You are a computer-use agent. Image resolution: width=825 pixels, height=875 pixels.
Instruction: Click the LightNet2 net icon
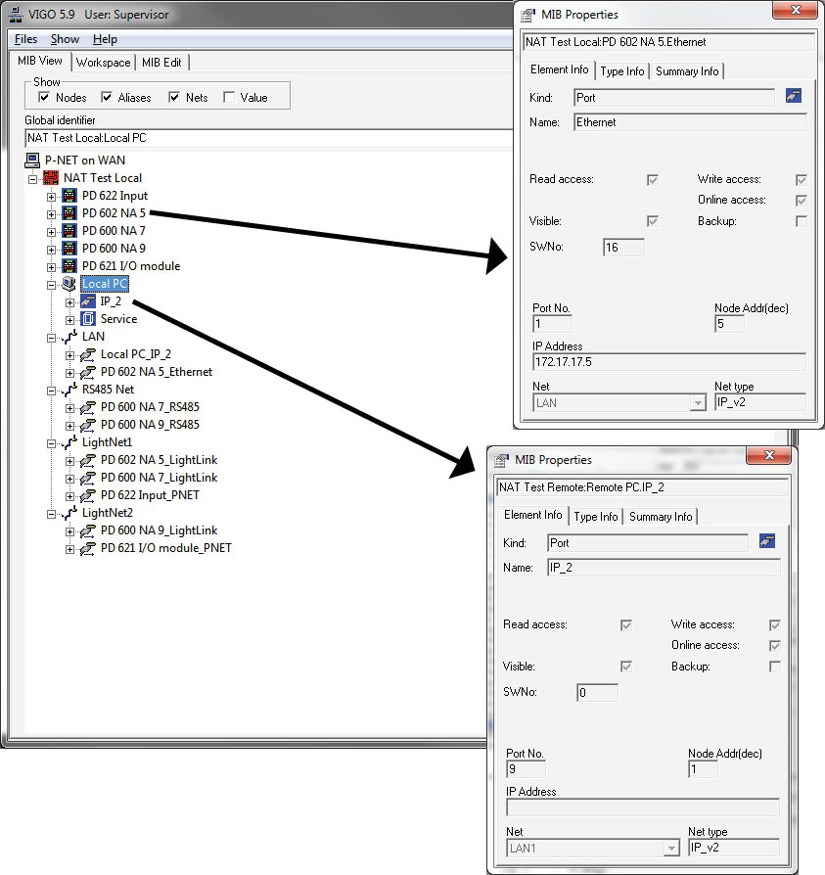pyautogui.click(x=69, y=513)
